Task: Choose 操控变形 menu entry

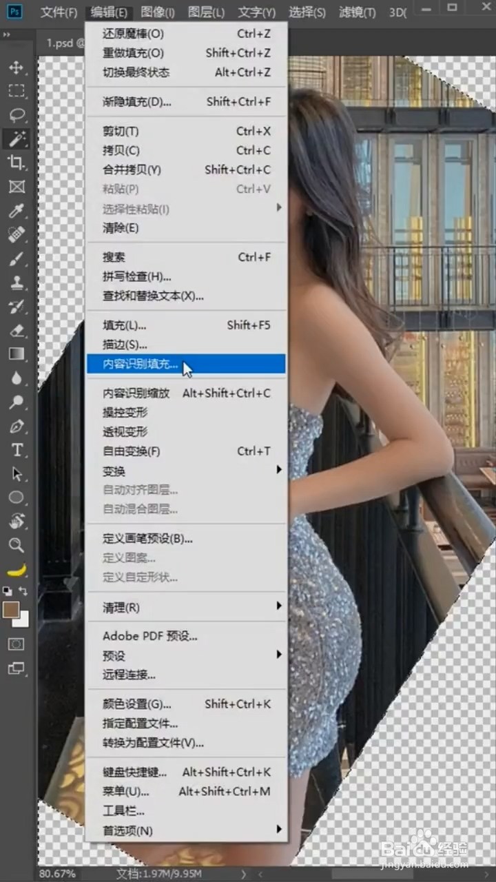Action: (186, 413)
